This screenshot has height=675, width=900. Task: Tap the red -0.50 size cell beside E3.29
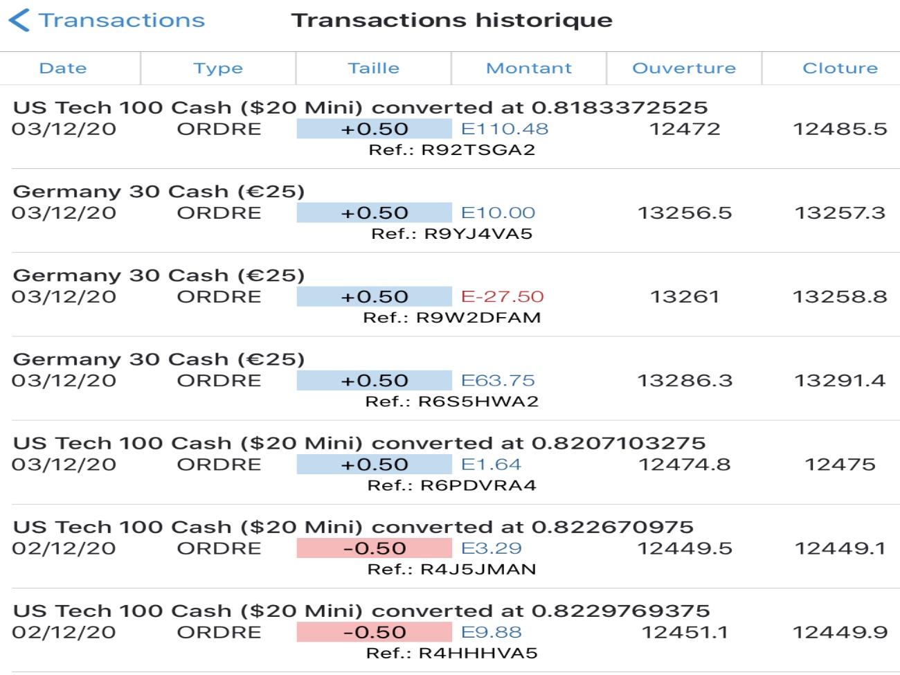click(x=374, y=548)
